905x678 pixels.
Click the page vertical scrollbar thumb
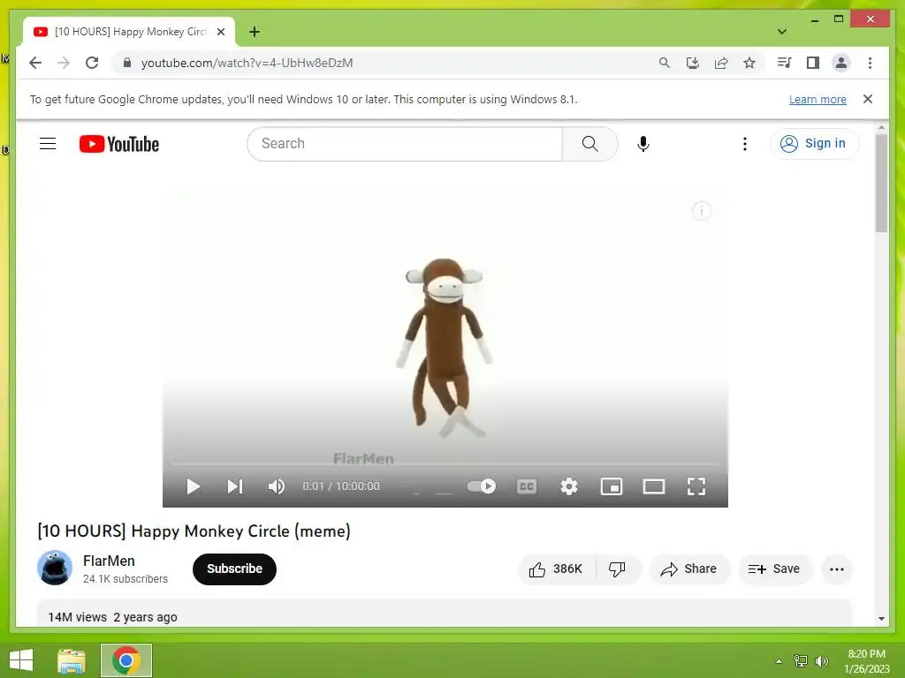[881, 183]
